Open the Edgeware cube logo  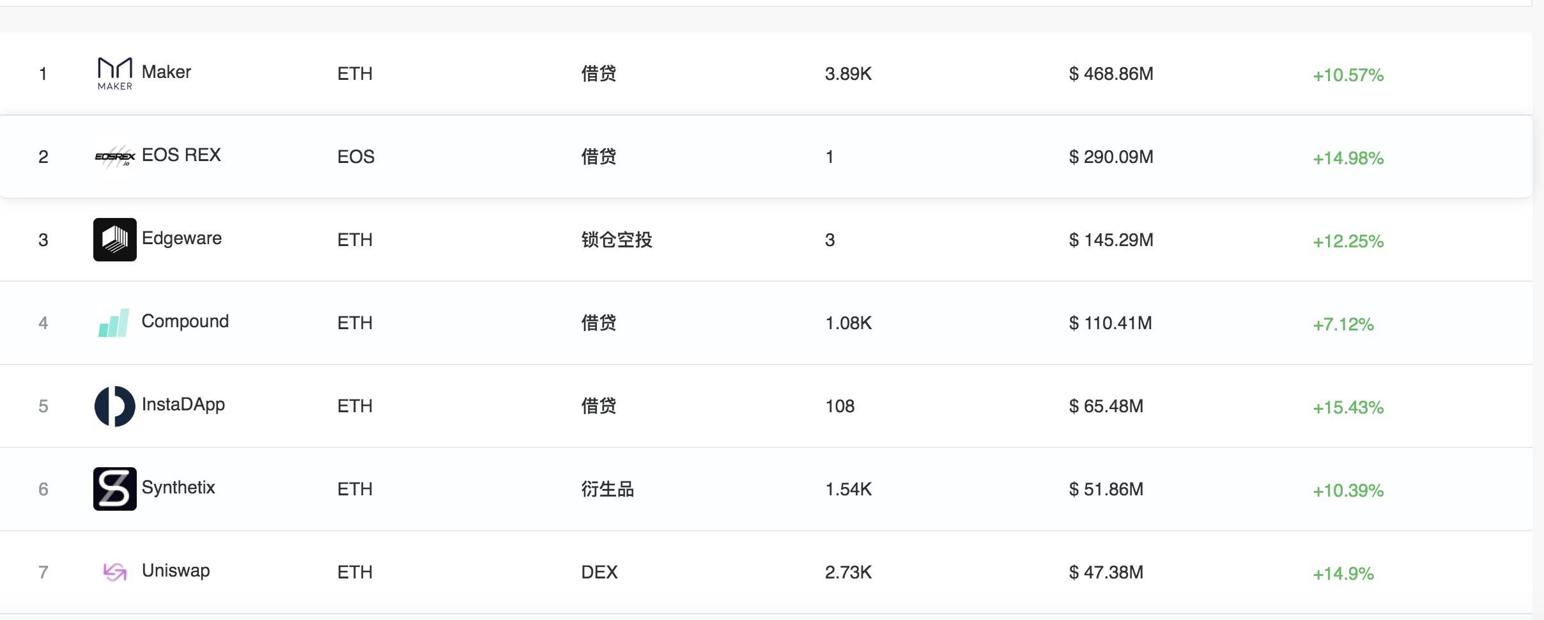[115, 240]
